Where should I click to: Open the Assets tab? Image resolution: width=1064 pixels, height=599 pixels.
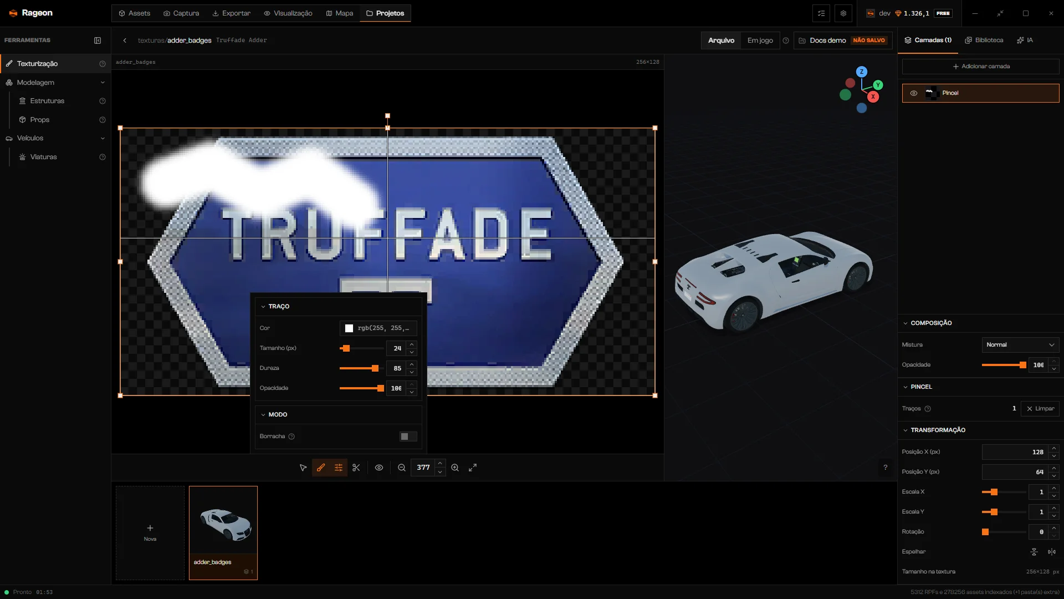135,13
